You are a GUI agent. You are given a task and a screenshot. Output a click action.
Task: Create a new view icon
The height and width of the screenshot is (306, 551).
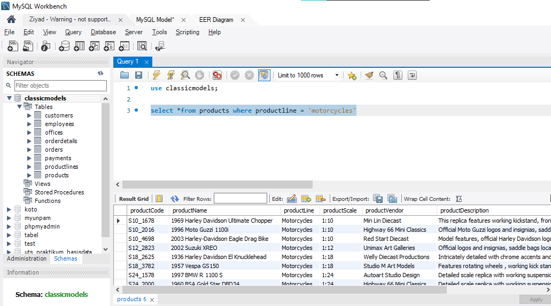click(94, 46)
